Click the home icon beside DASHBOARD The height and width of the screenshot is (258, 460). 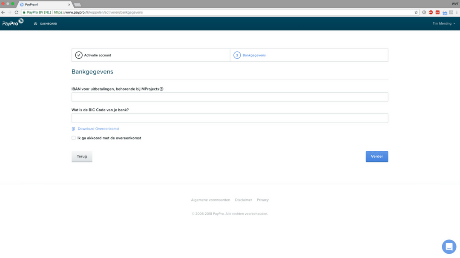(x=35, y=23)
